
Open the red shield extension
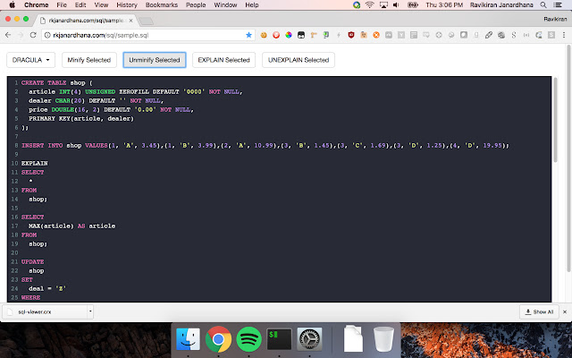tap(351, 35)
